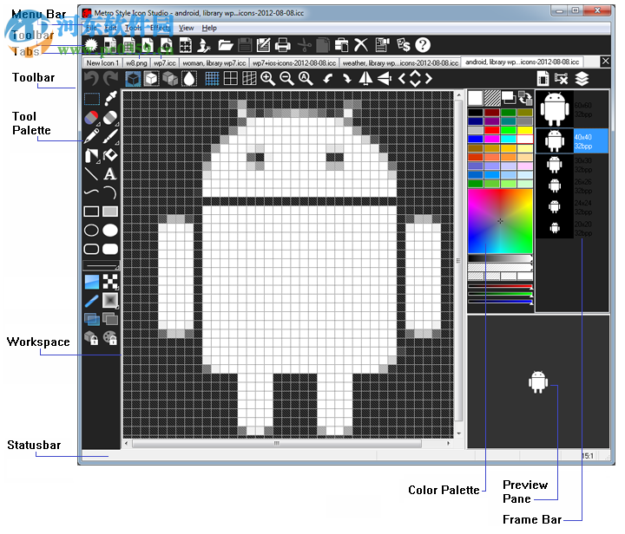Toggle the checkered pattern fill option
Screen dimensions: 625x534
pyautogui.click(x=110, y=282)
